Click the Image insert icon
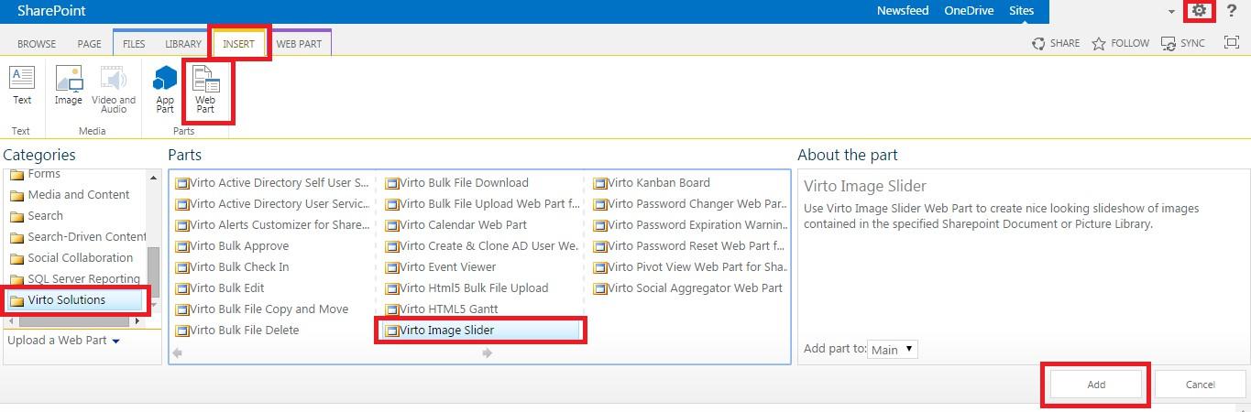The height and width of the screenshot is (412, 1251). point(69,79)
